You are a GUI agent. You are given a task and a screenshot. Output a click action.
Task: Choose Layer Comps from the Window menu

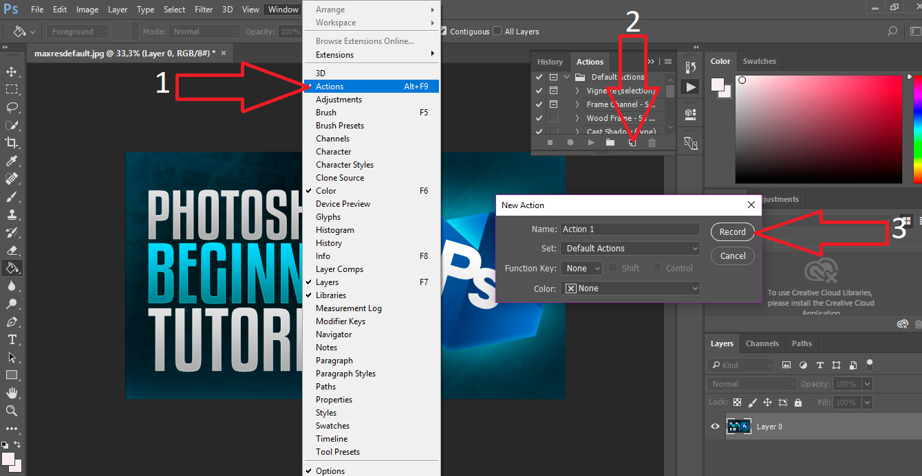click(x=339, y=269)
